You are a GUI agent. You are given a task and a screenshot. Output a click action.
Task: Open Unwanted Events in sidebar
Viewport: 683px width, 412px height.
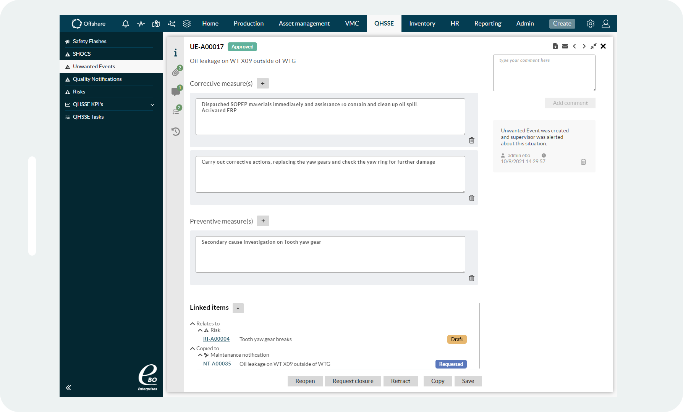111,66
